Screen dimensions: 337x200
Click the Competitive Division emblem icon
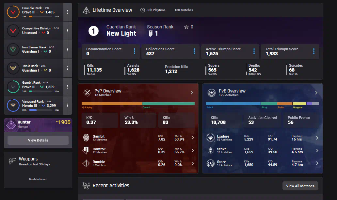pyautogui.click(x=13, y=31)
